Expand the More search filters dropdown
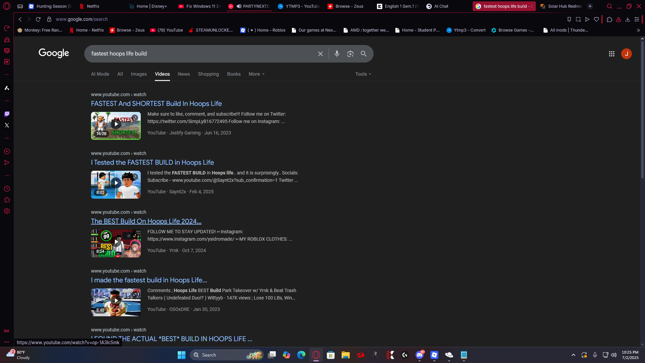Image resolution: width=645 pixels, height=363 pixels. tap(257, 74)
